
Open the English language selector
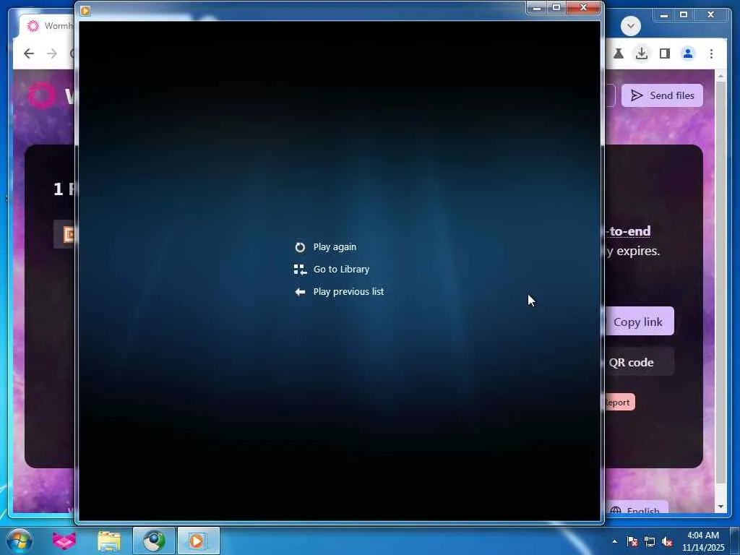tap(636, 508)
